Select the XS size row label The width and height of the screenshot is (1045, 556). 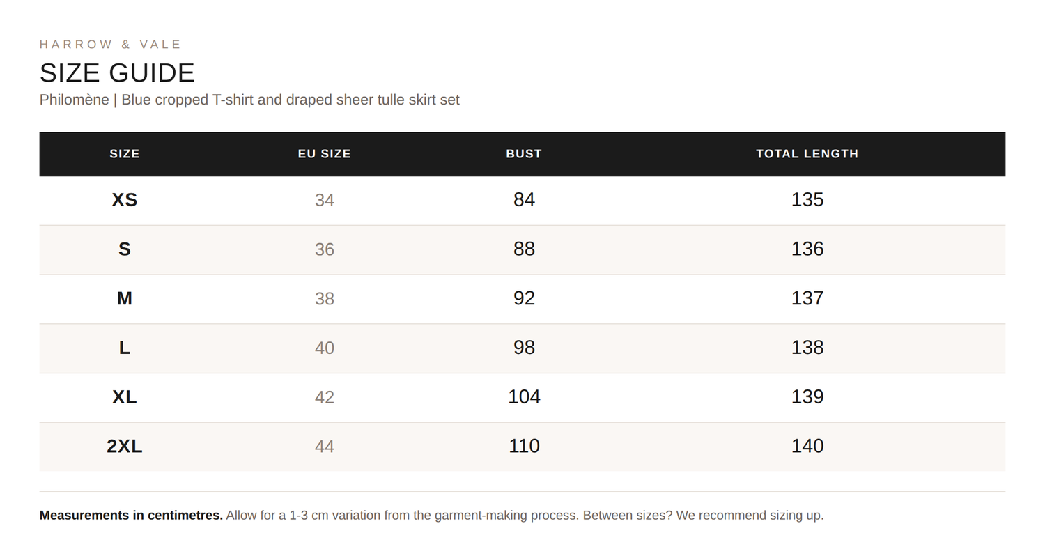[x=125, y=200]
